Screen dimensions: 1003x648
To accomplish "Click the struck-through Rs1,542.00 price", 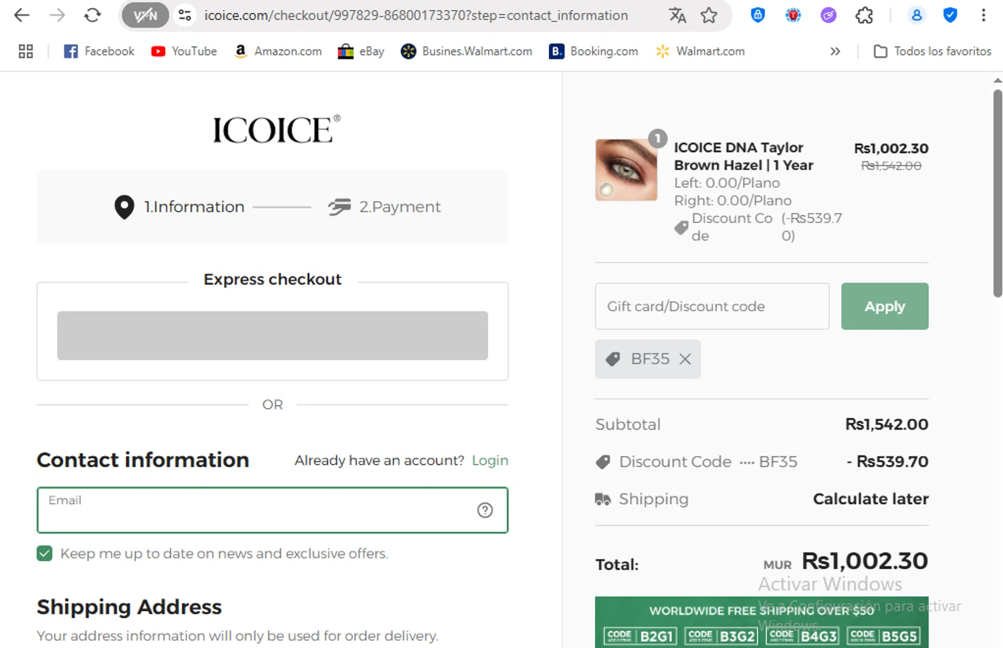I will click(891, 166).
